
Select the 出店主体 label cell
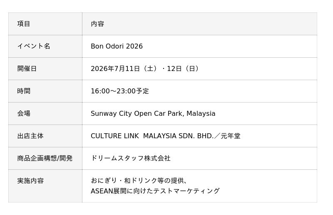tap(45, 136)
